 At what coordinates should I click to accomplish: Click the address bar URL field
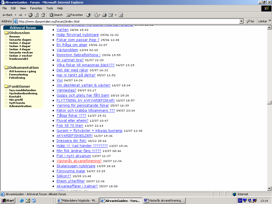[129, 21]
